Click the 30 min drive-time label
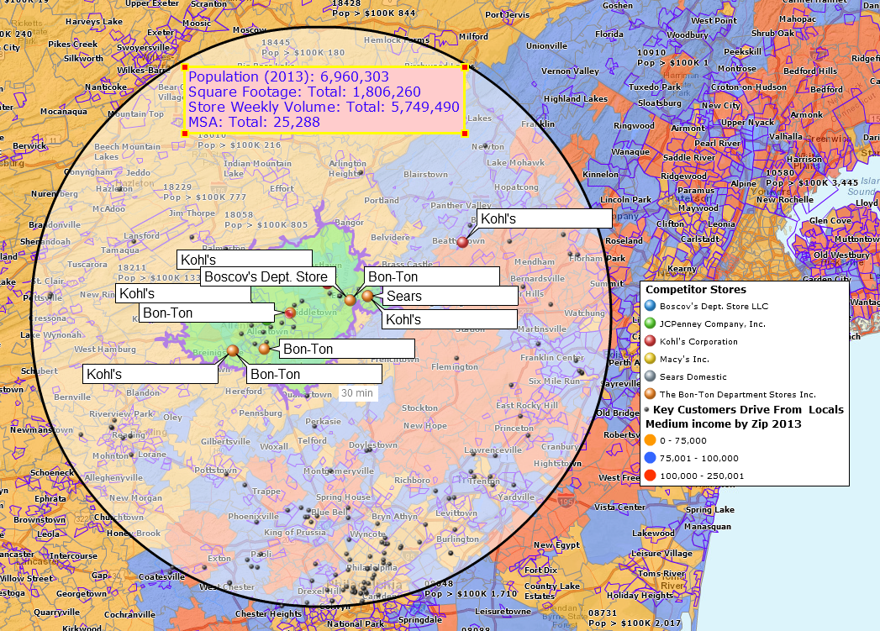880x631 pixels. [357, 393]
